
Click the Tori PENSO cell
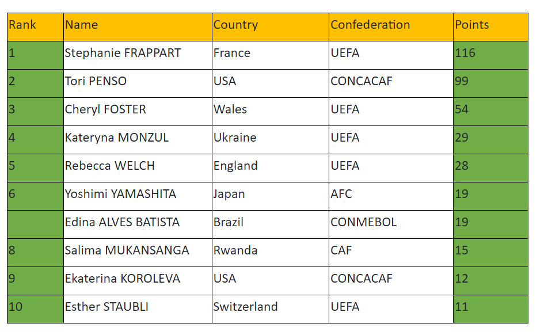pos(137,82)
